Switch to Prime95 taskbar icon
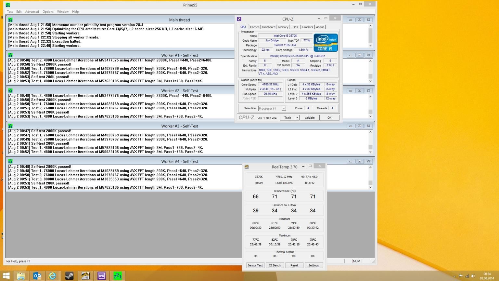The width and height of the screenshot is (499, 281). pos(118,276)
